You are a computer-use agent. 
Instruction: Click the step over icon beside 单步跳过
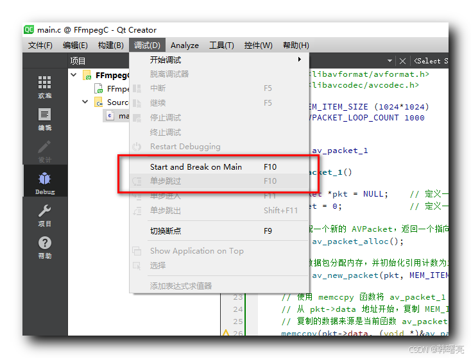137,181
